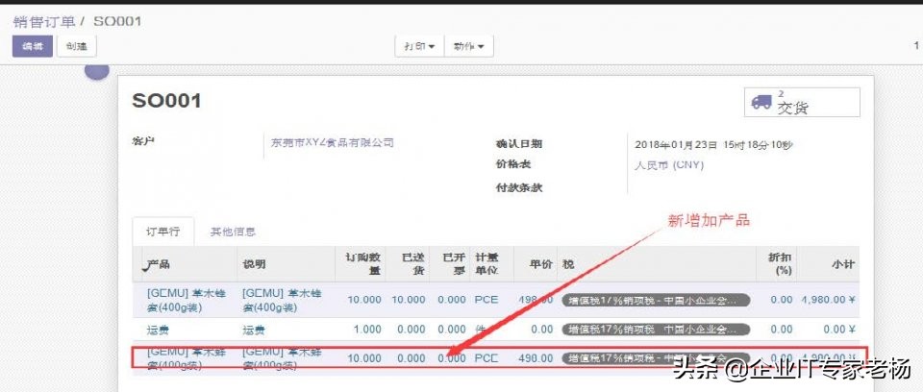Open the 打印 (Print) dropdown

pos(419,46)
